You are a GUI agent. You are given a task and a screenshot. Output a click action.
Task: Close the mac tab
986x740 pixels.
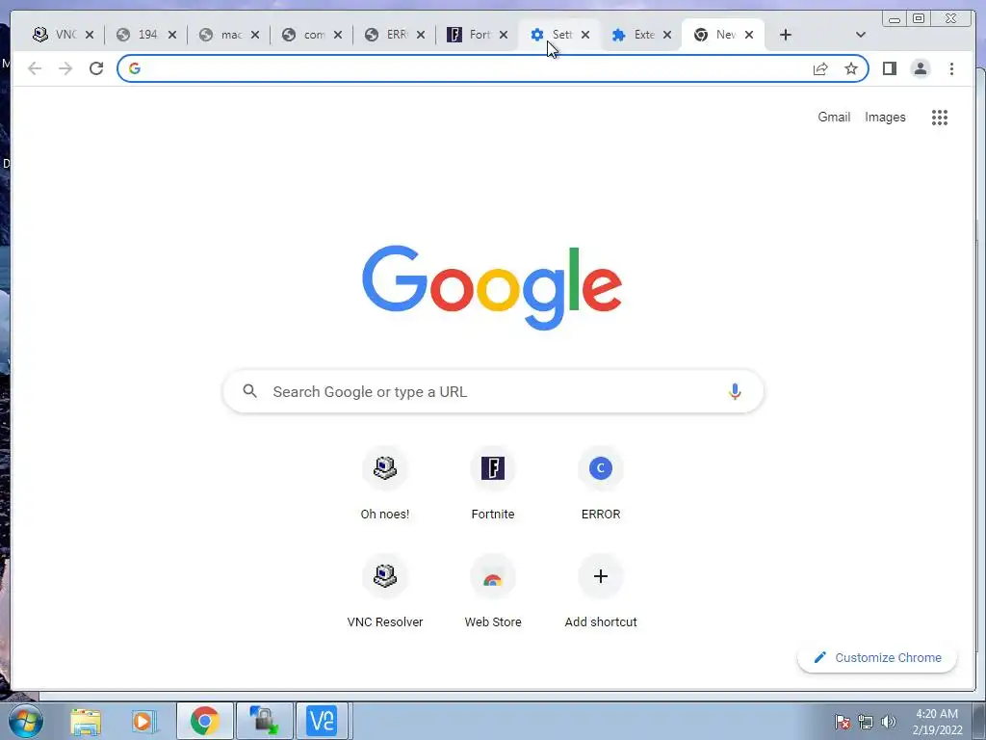[x=254, y=35]
